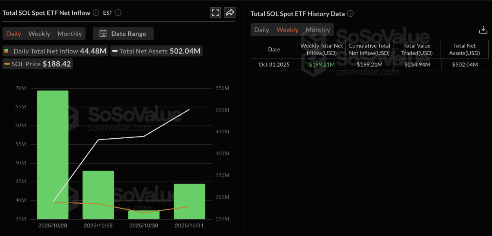Viewport: 492px width, 236px height.
Task: Switch chart to Weekly view
Action: [x=39, y=34]
